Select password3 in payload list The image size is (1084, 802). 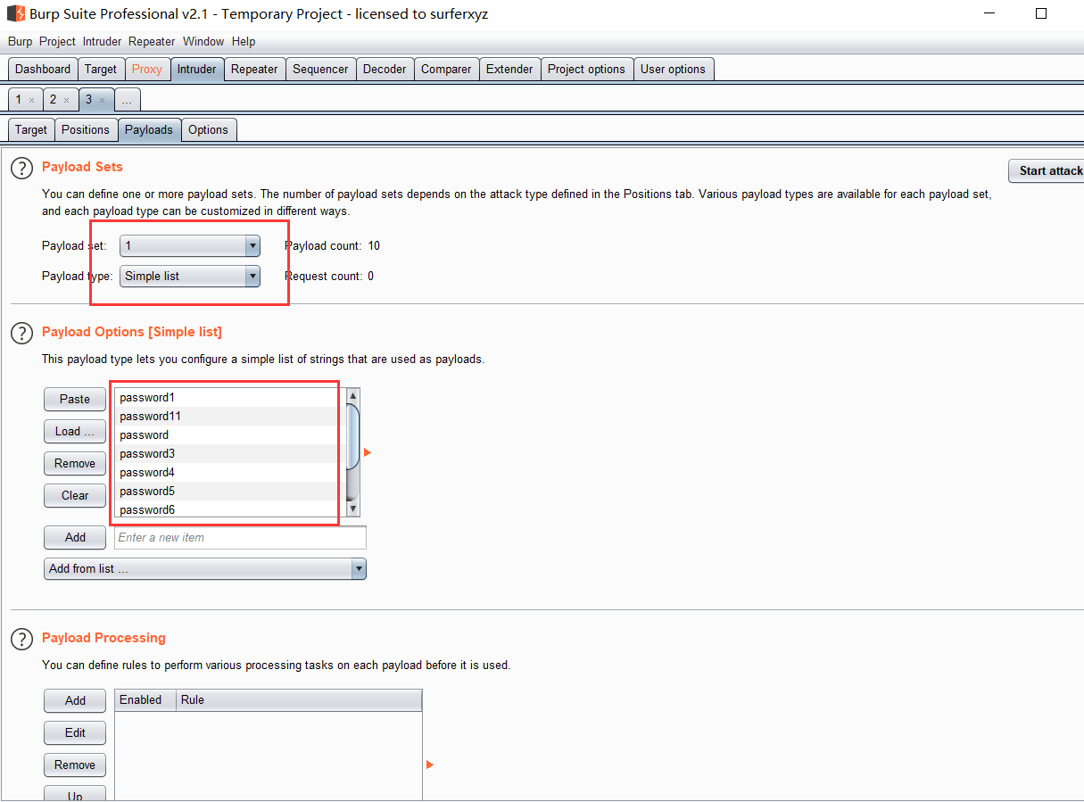tap(230, 454)
